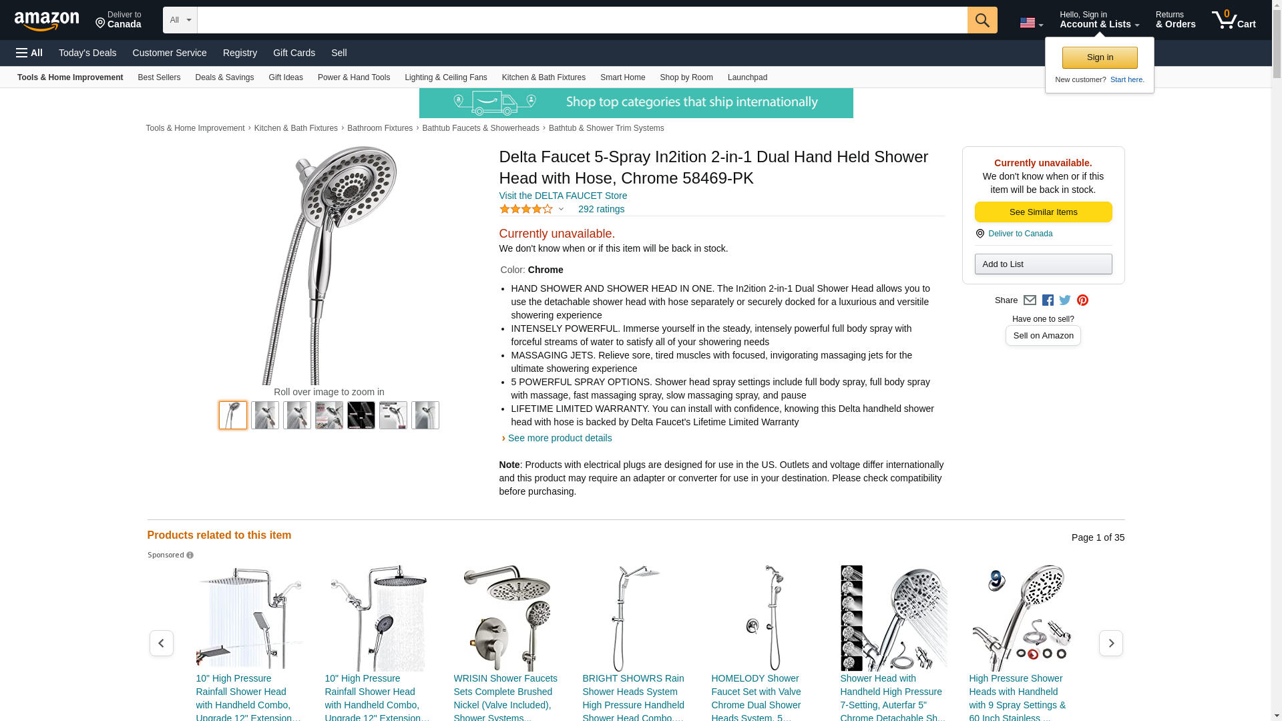
Task: Share product via email icon
Action: [x=1030, y=300]
